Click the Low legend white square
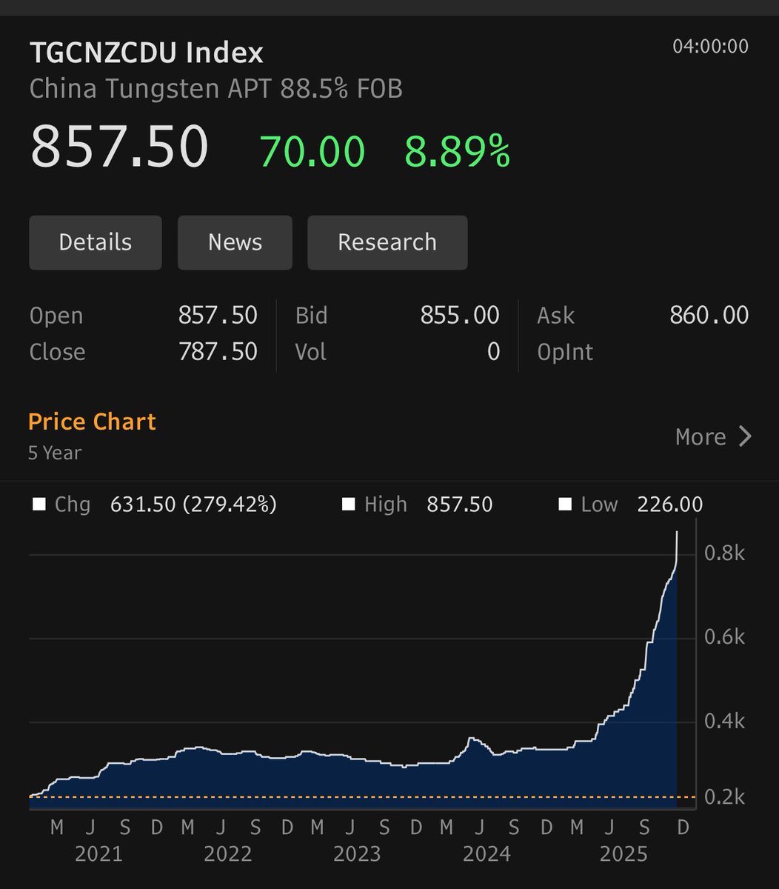Screen dimensions: 779x889 pos(565,505)
